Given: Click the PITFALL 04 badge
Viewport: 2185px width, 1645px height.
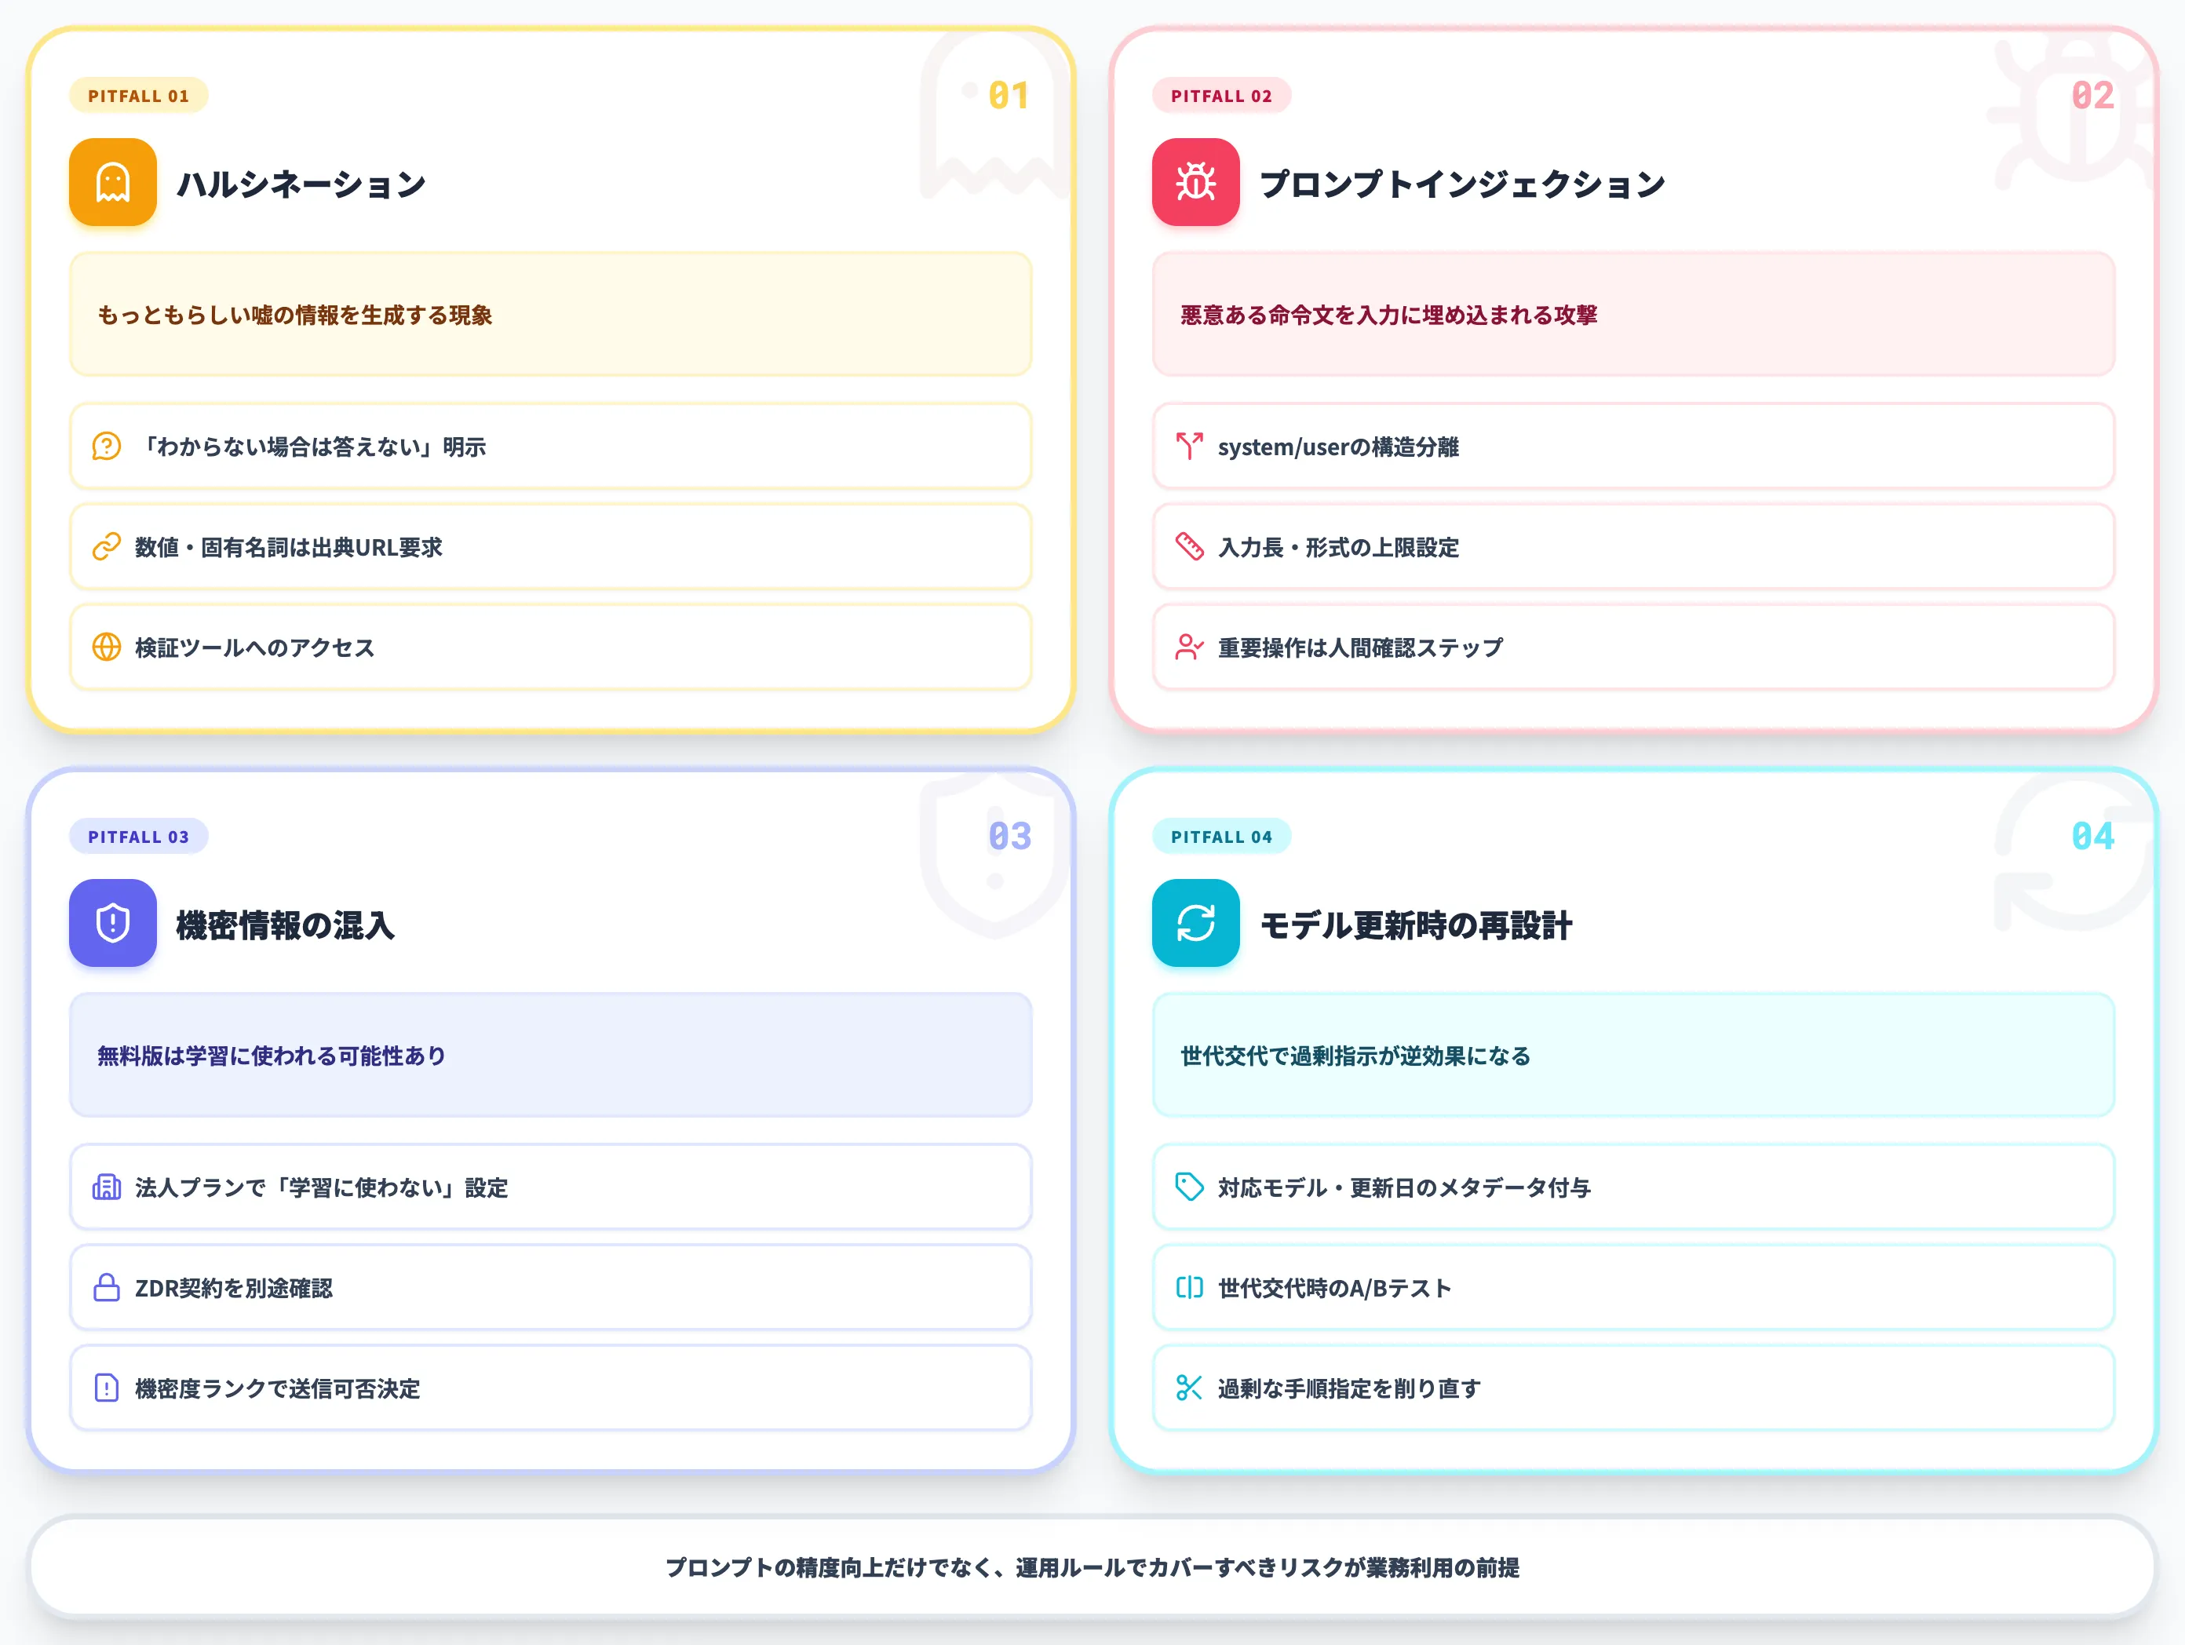Looking at the screenshot, I should click(x=1221, y=837).
